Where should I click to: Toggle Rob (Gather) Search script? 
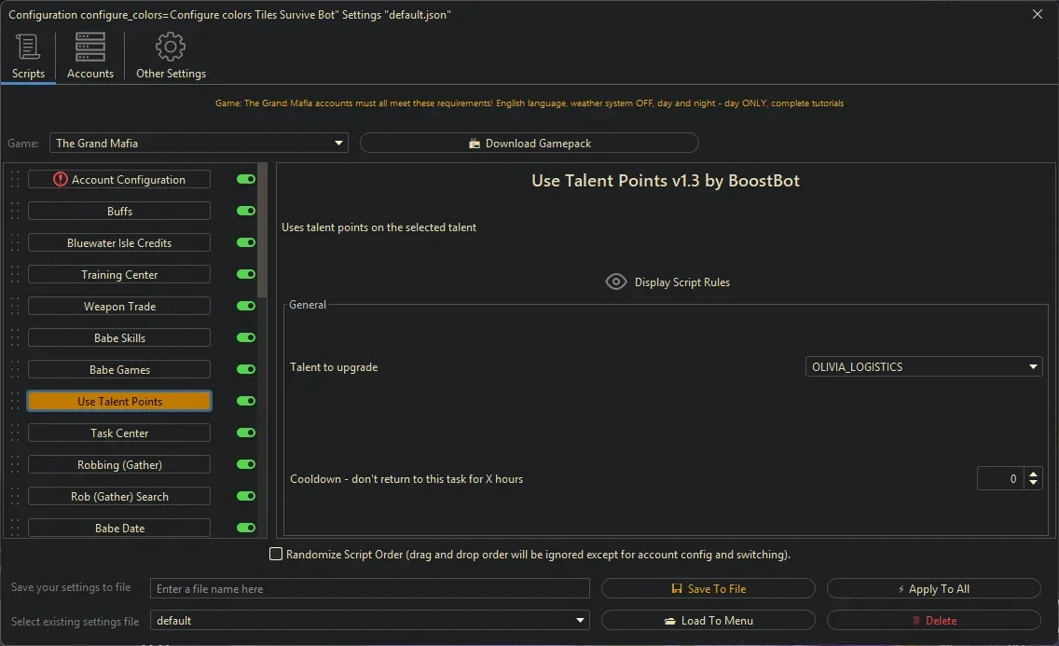(x=246, y=496)
